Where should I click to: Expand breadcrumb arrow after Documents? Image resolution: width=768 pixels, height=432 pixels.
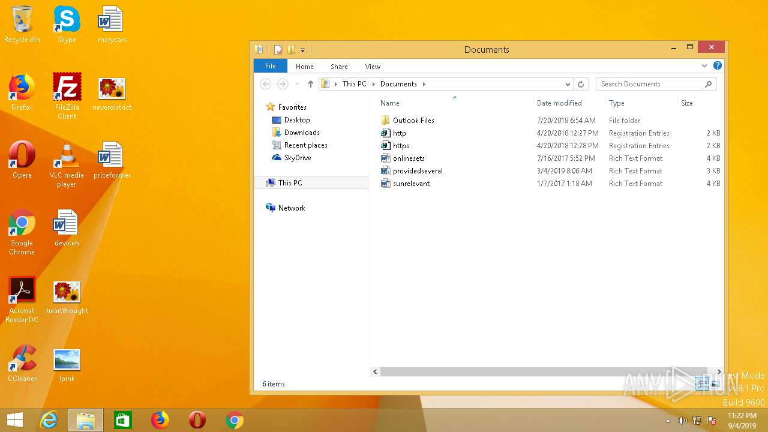tap(424, 84)
